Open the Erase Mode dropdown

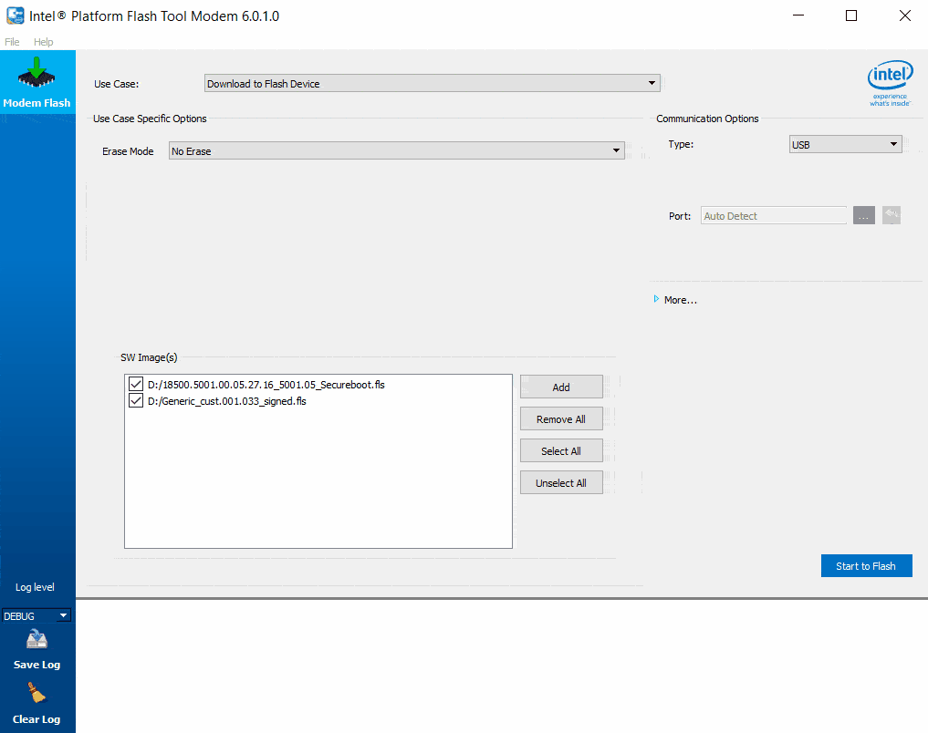coord(397,151)
